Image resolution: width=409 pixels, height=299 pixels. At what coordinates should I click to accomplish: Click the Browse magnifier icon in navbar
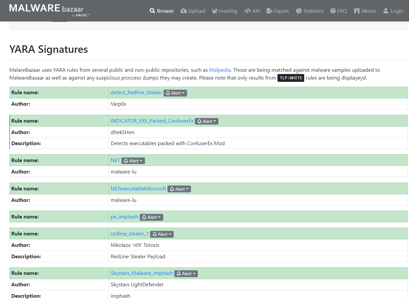pyautogui.click(x=152, y=11)
